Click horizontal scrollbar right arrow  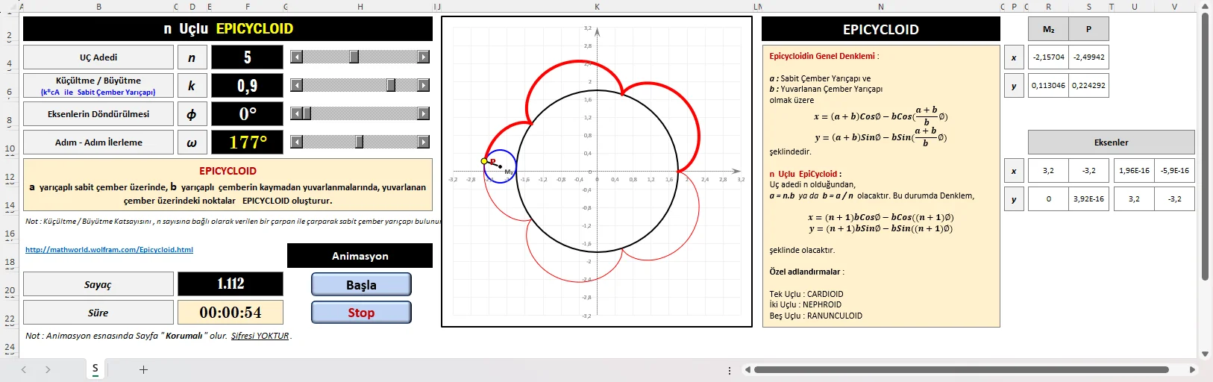(1192, 369)
